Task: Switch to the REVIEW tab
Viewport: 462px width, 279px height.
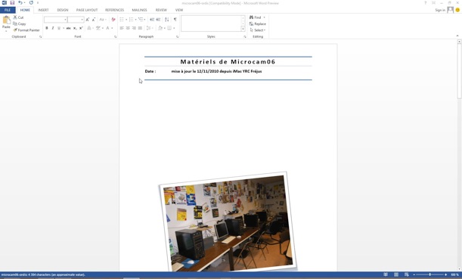Action: (x=161, y=10)
